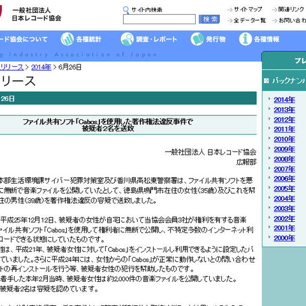Open the 2013年 back number link
The image size is (306, 306).
(284, 110)
